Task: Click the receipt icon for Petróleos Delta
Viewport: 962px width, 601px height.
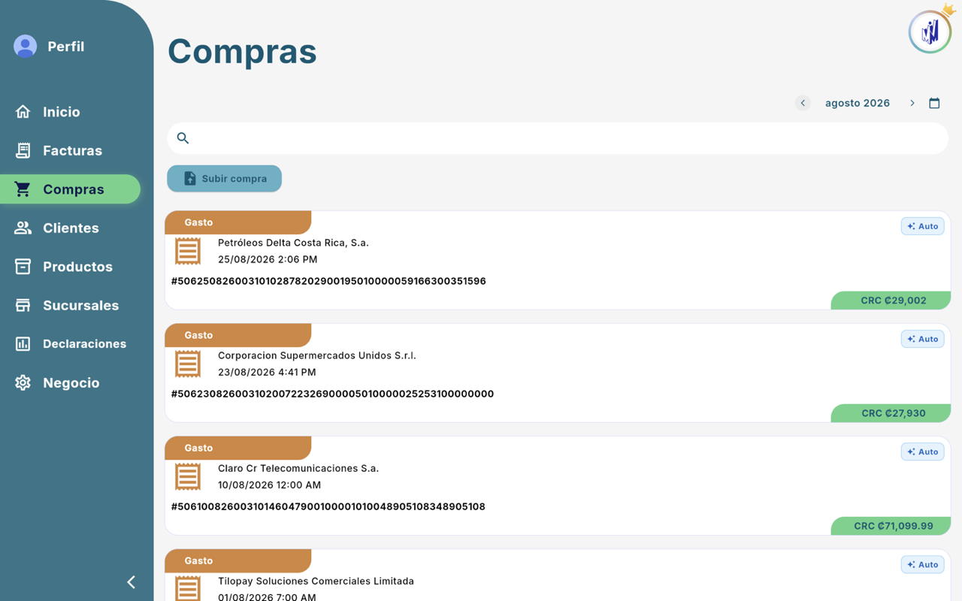Action: (x=188, y=251)
